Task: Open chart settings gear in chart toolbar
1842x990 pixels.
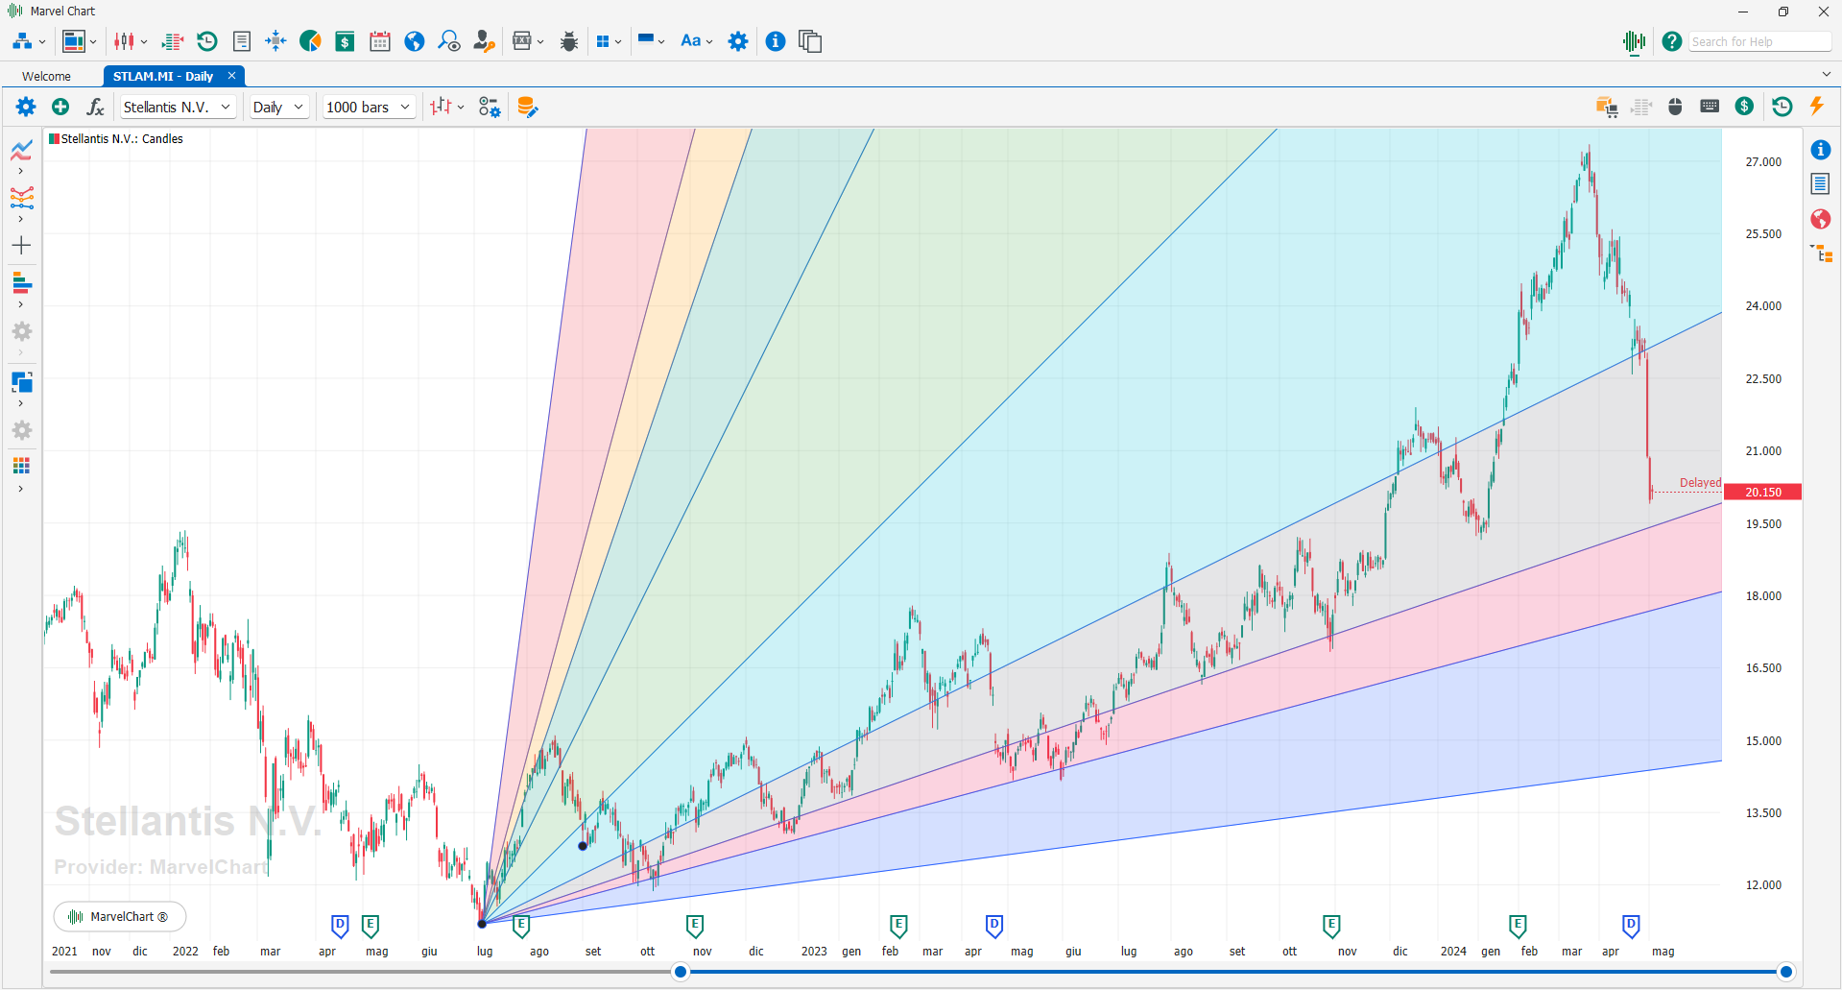Action: [x=26, y=107]
